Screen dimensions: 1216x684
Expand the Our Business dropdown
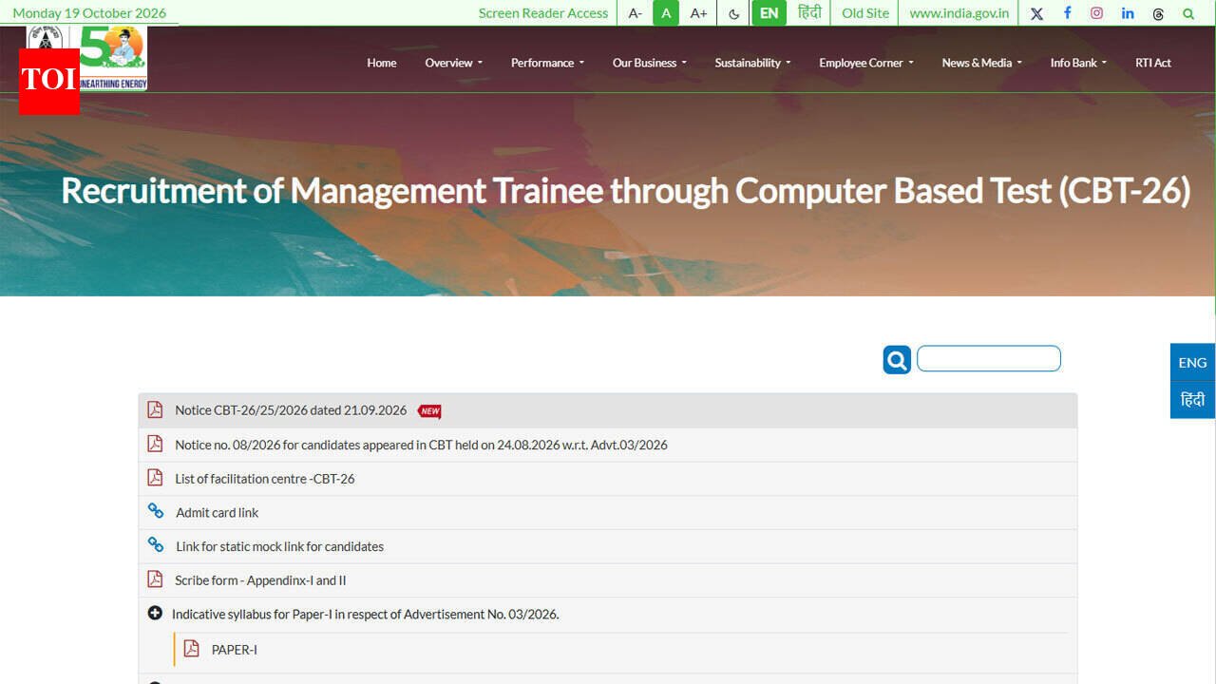point(649,63)
